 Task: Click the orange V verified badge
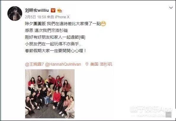click(53, 10)
